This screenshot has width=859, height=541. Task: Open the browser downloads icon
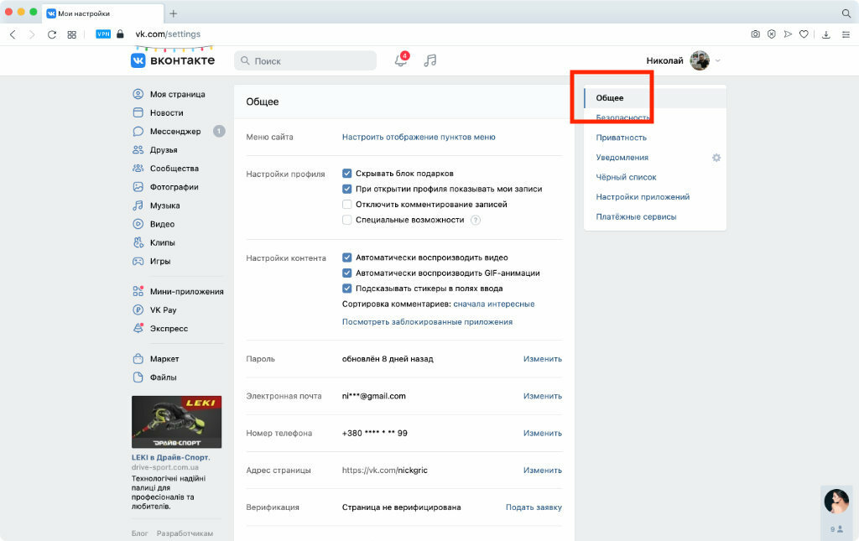826,34
